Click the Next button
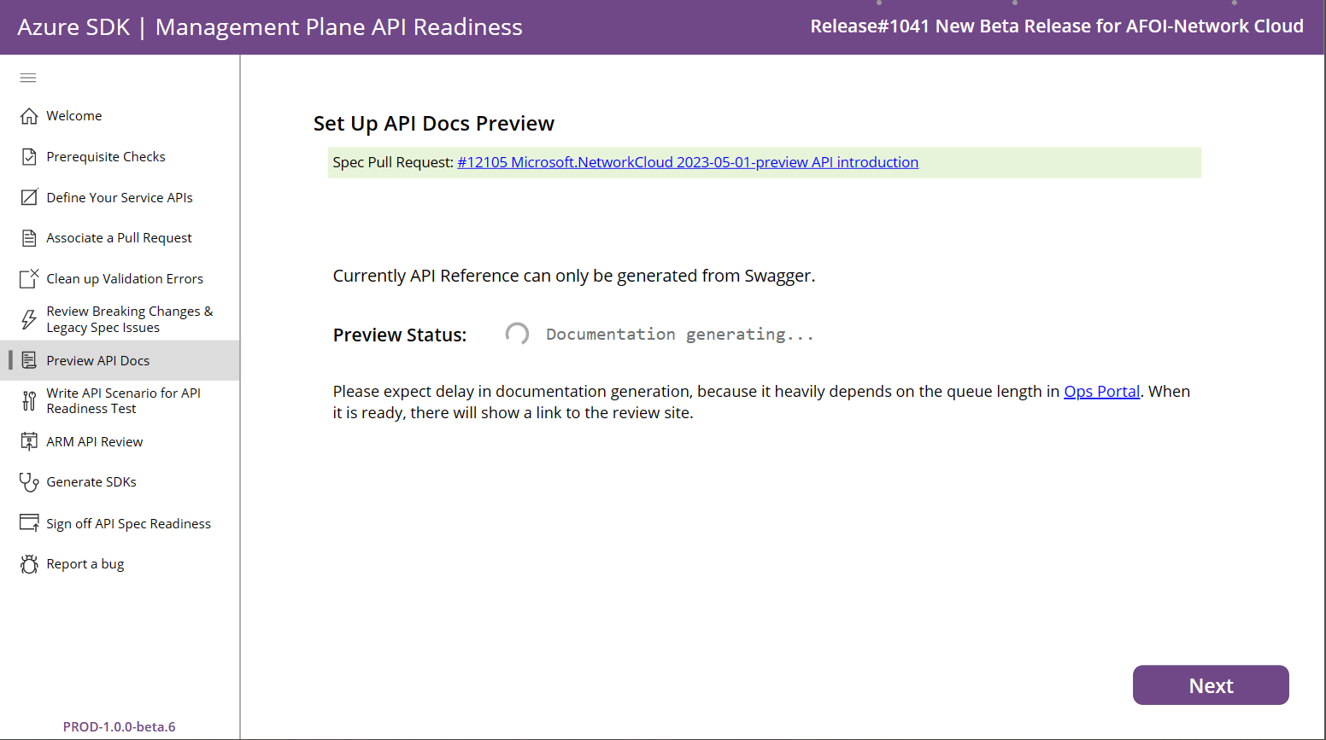This screenshot has height=740, width=1326. [x=1211, y=685]
